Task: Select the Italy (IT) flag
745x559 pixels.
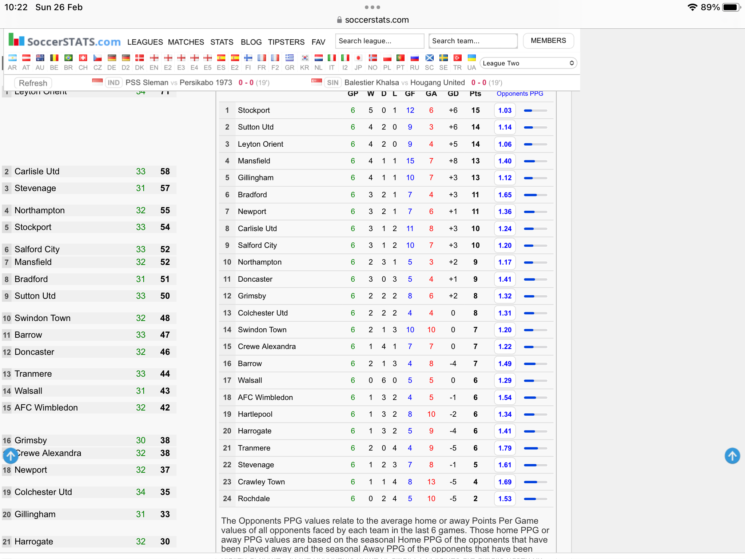Action: (x=332, y=58)
